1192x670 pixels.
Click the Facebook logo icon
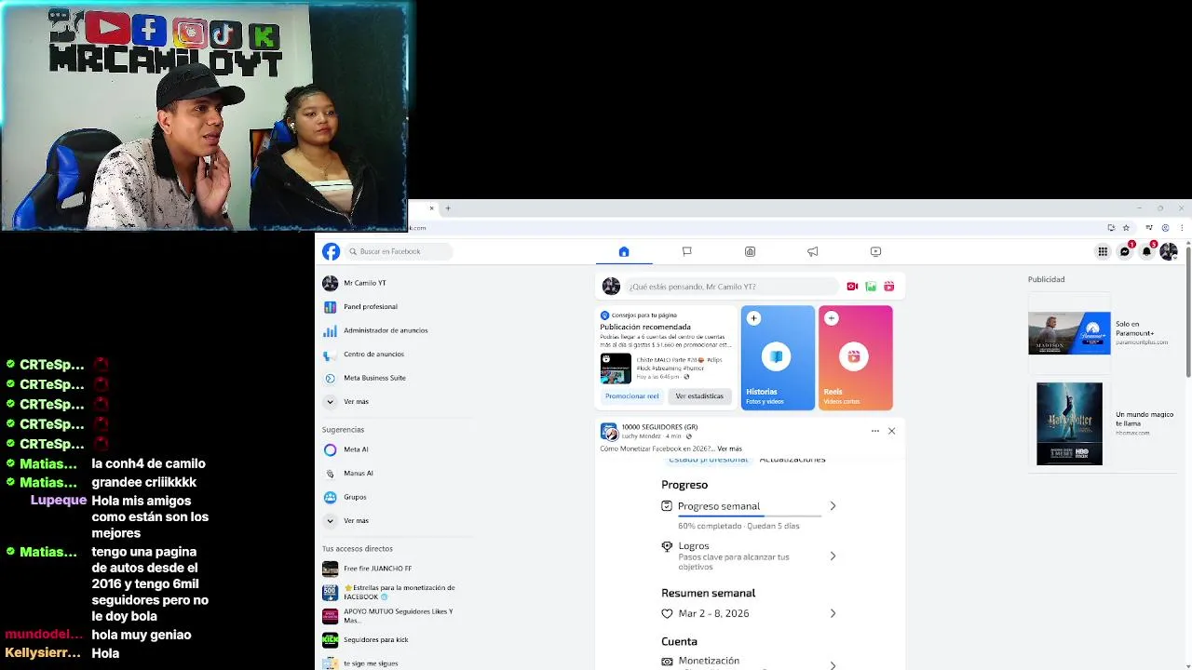point(331,251)
